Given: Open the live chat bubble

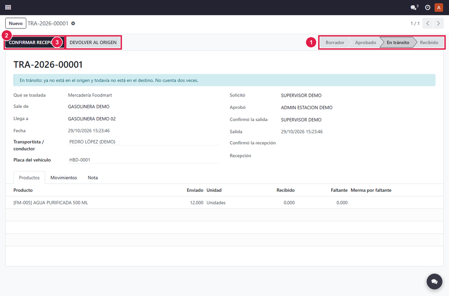Looking at the screenshot, I should 435,282.
